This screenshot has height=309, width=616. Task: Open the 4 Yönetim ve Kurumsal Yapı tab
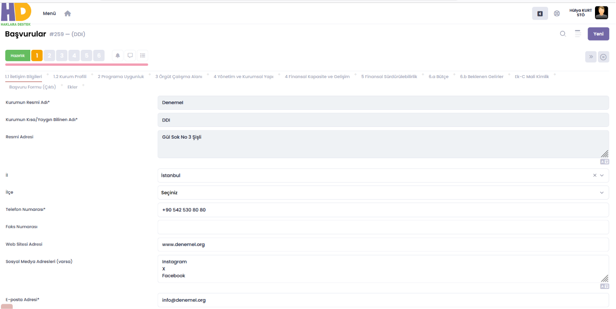(243, 77)
